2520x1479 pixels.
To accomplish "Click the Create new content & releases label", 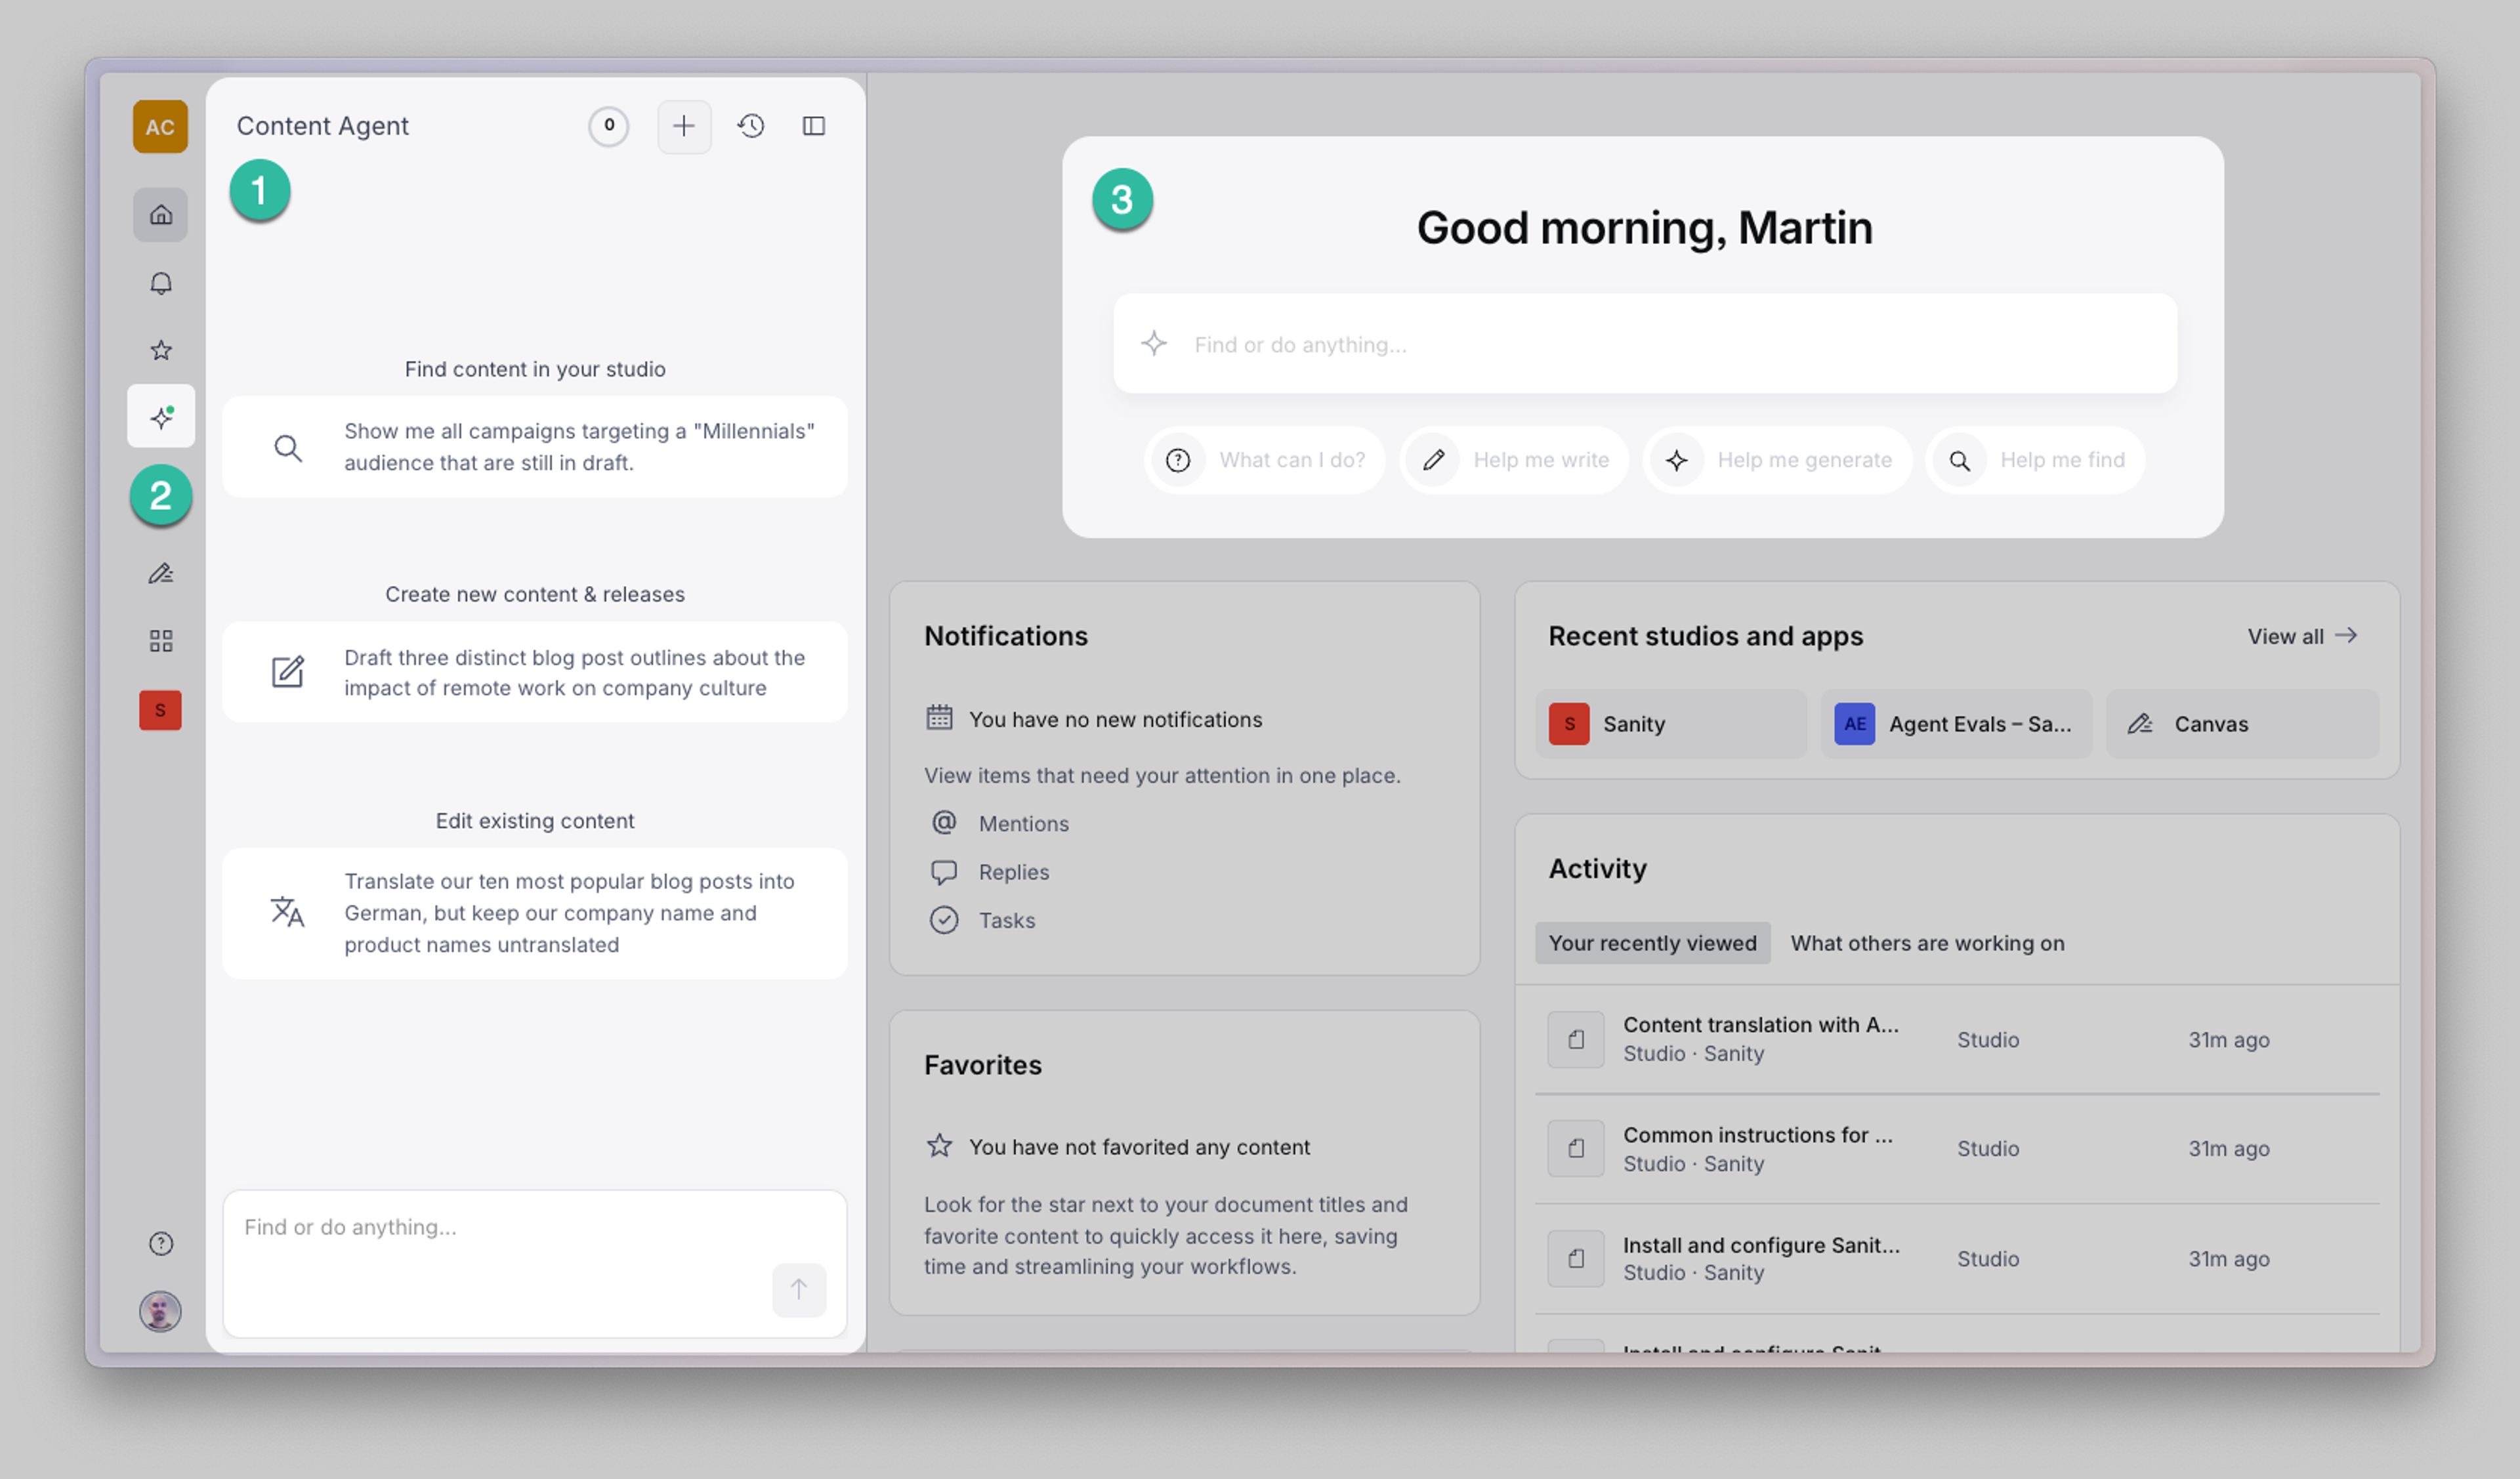I will pyautogui.click(x=535, y=594).
